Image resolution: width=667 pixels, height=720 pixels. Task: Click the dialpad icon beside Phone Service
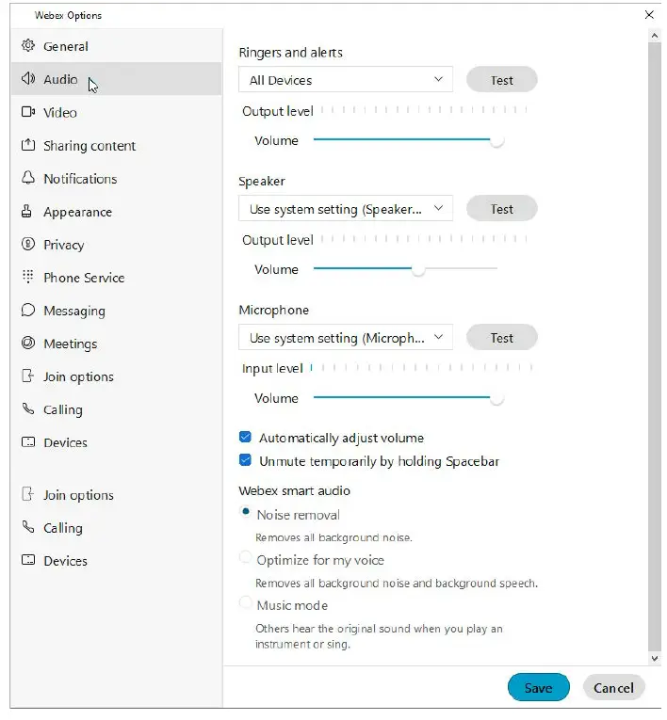[28, 277]
